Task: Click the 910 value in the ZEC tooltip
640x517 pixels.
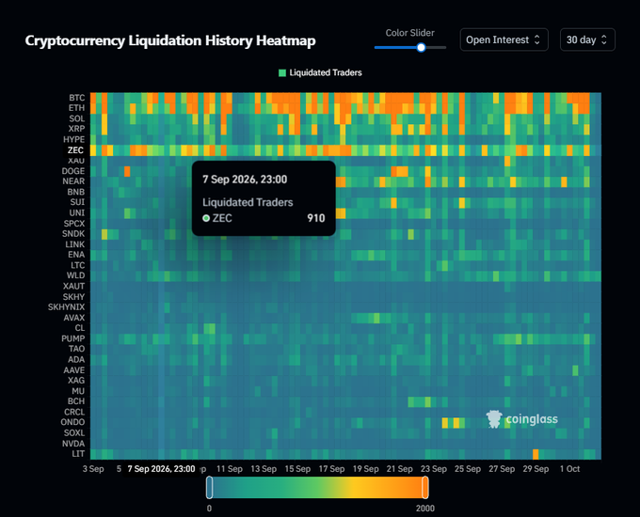Action: pyautogui.click(x=316, y=218)
